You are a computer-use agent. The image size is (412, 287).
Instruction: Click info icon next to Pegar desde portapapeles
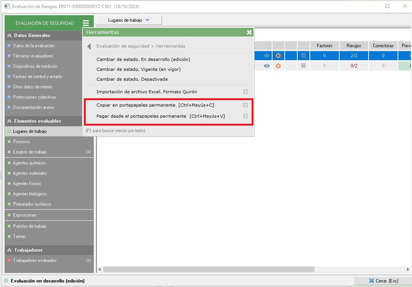(245, 116)
